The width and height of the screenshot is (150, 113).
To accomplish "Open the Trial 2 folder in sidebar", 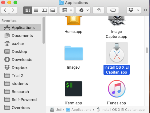I will [21, 75].
